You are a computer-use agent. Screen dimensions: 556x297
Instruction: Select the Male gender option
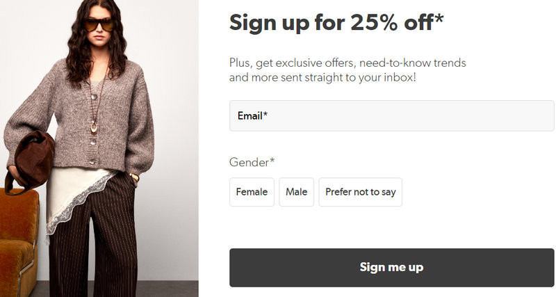[297, 192]
